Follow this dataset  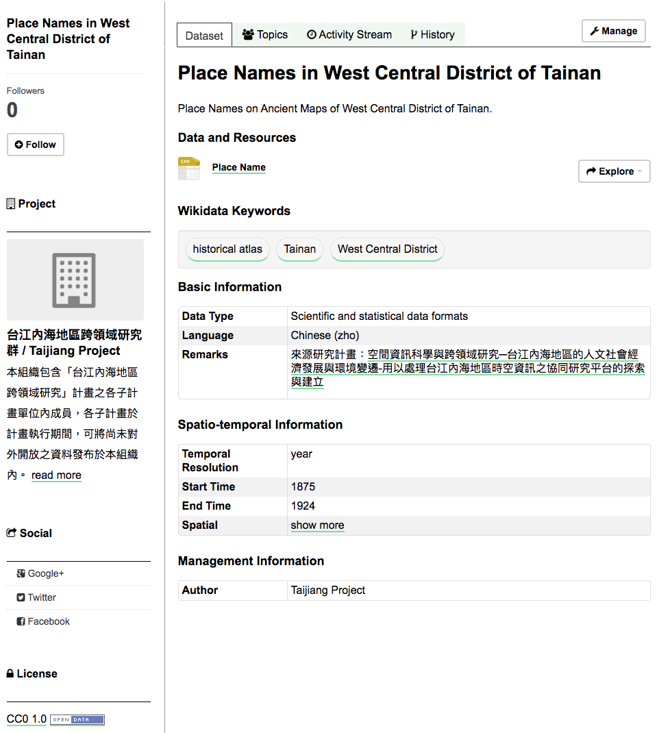coord(36,145)
